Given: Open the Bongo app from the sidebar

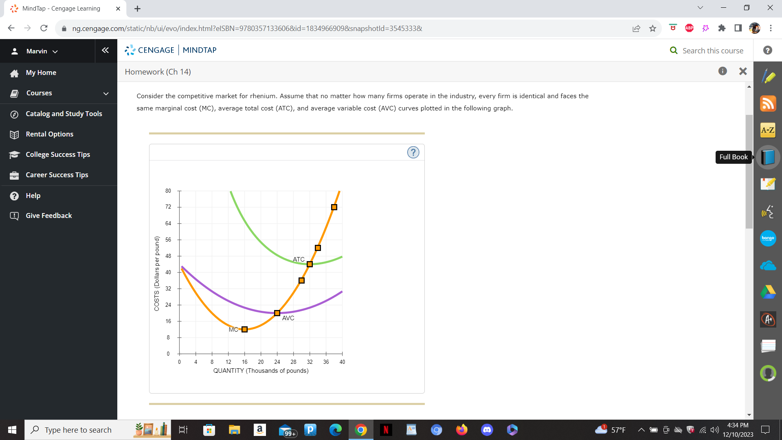Looking at the screenshot, I should click(769, 238).
